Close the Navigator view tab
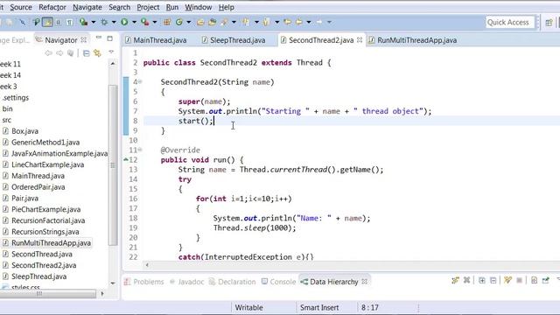 click(84, 40)
